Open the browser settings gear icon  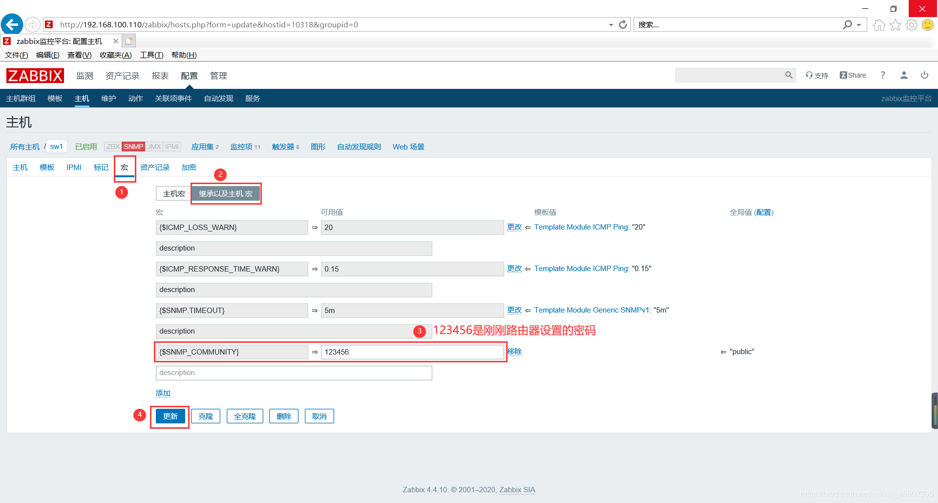click(x=911, y=25)
